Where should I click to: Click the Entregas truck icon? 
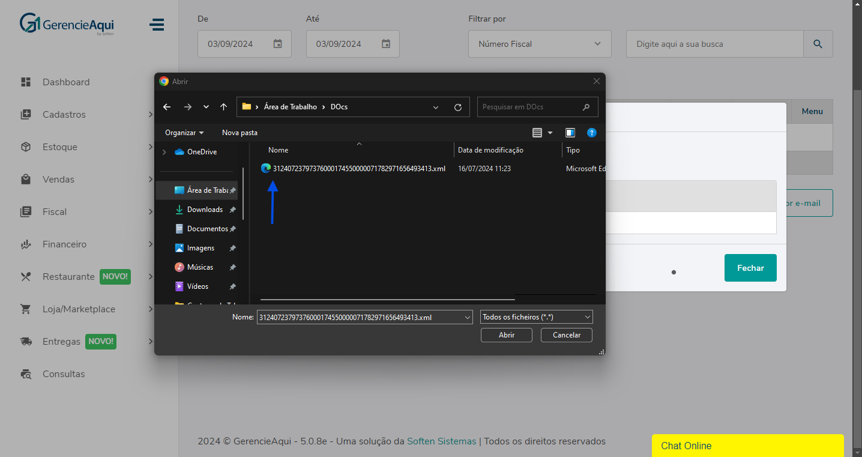(25, 341)
